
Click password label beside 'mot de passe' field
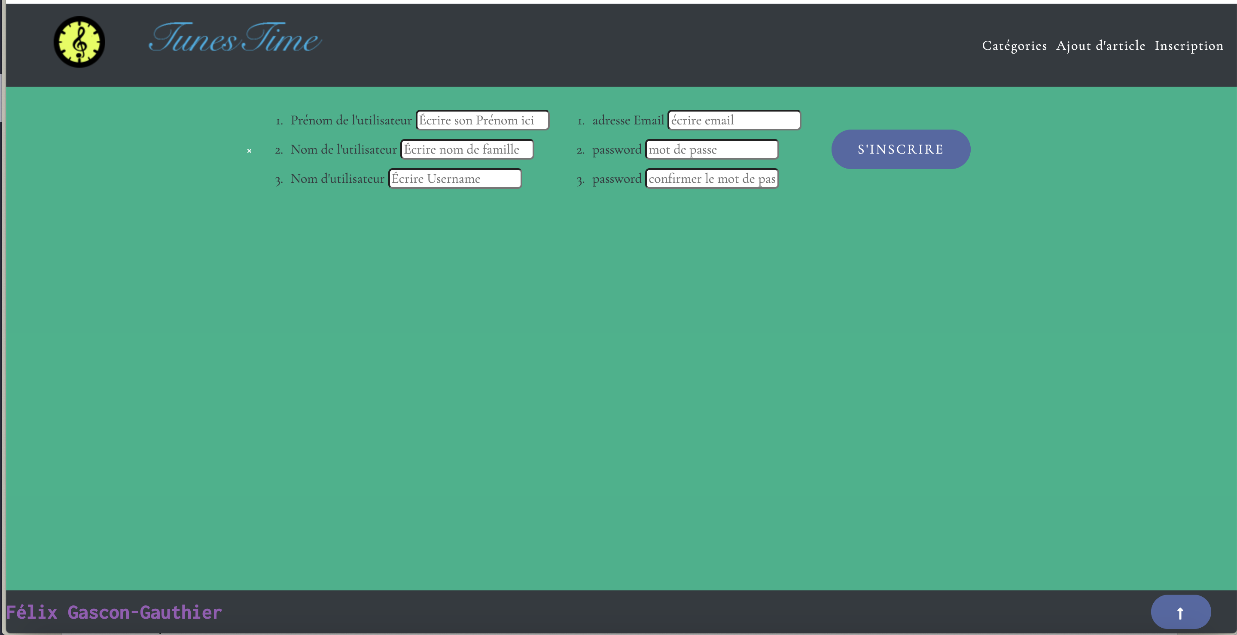point(617,150)
